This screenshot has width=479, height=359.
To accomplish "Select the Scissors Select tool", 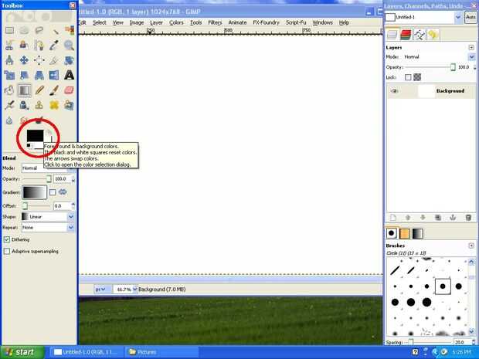I will [x=9, y=46].
